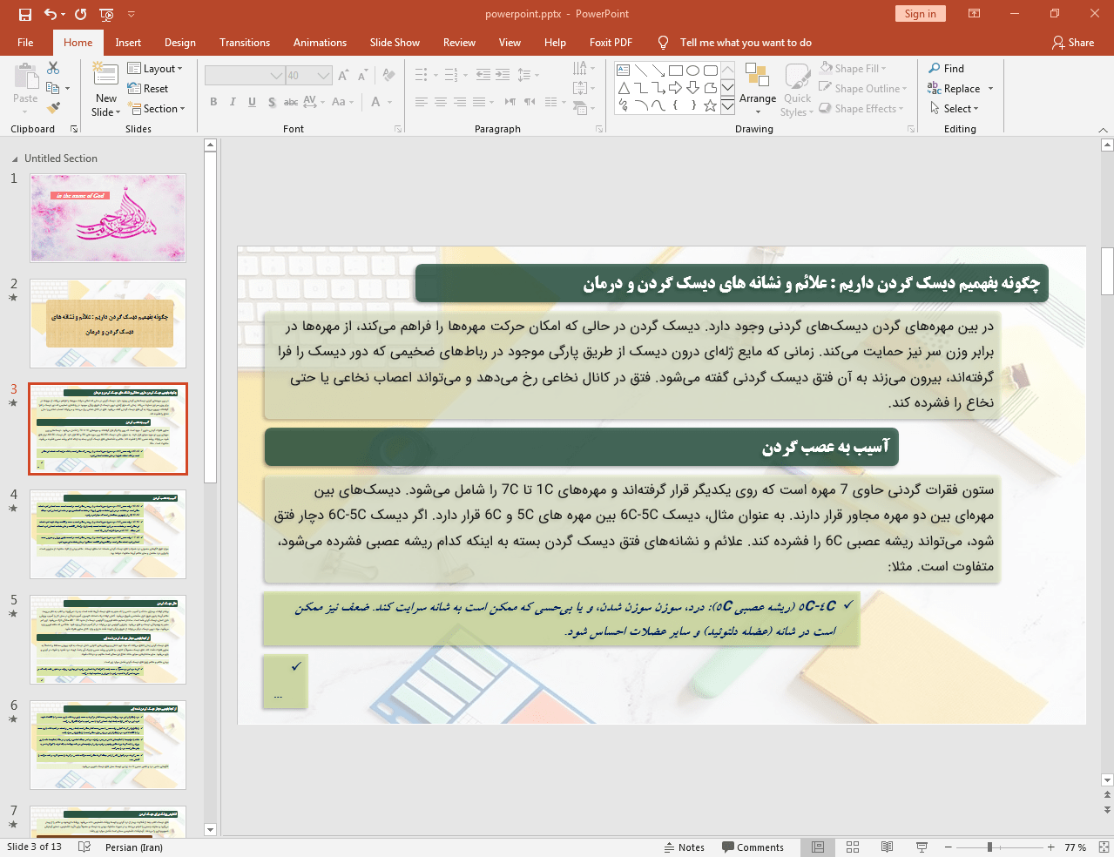Image resolution: width=1114 pixels, height=857 pixels.
Task: Open the Arrange tool
Action: (758, 85)
